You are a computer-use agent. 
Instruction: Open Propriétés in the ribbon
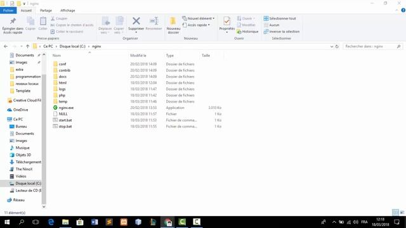tap(227, 24)
